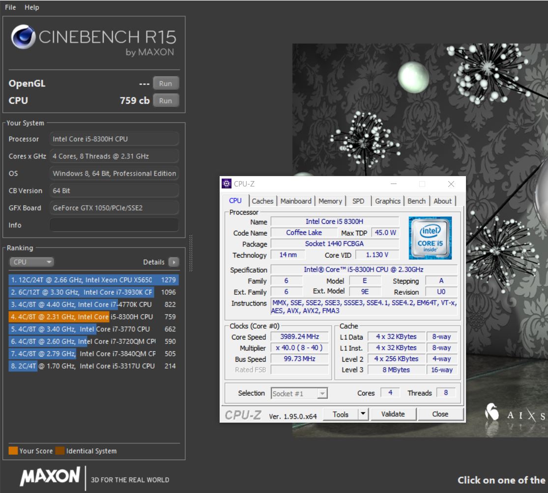Click the CPU-Z window title icon
The image size is (548, 493).
pos(227,184)
